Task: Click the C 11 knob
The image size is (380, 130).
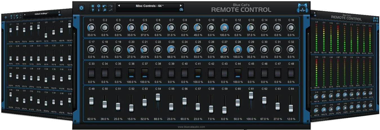Action: (224, 28)
